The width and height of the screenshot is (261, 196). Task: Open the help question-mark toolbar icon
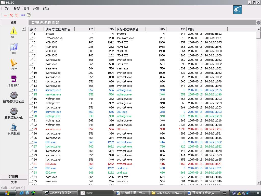point(29,15)
